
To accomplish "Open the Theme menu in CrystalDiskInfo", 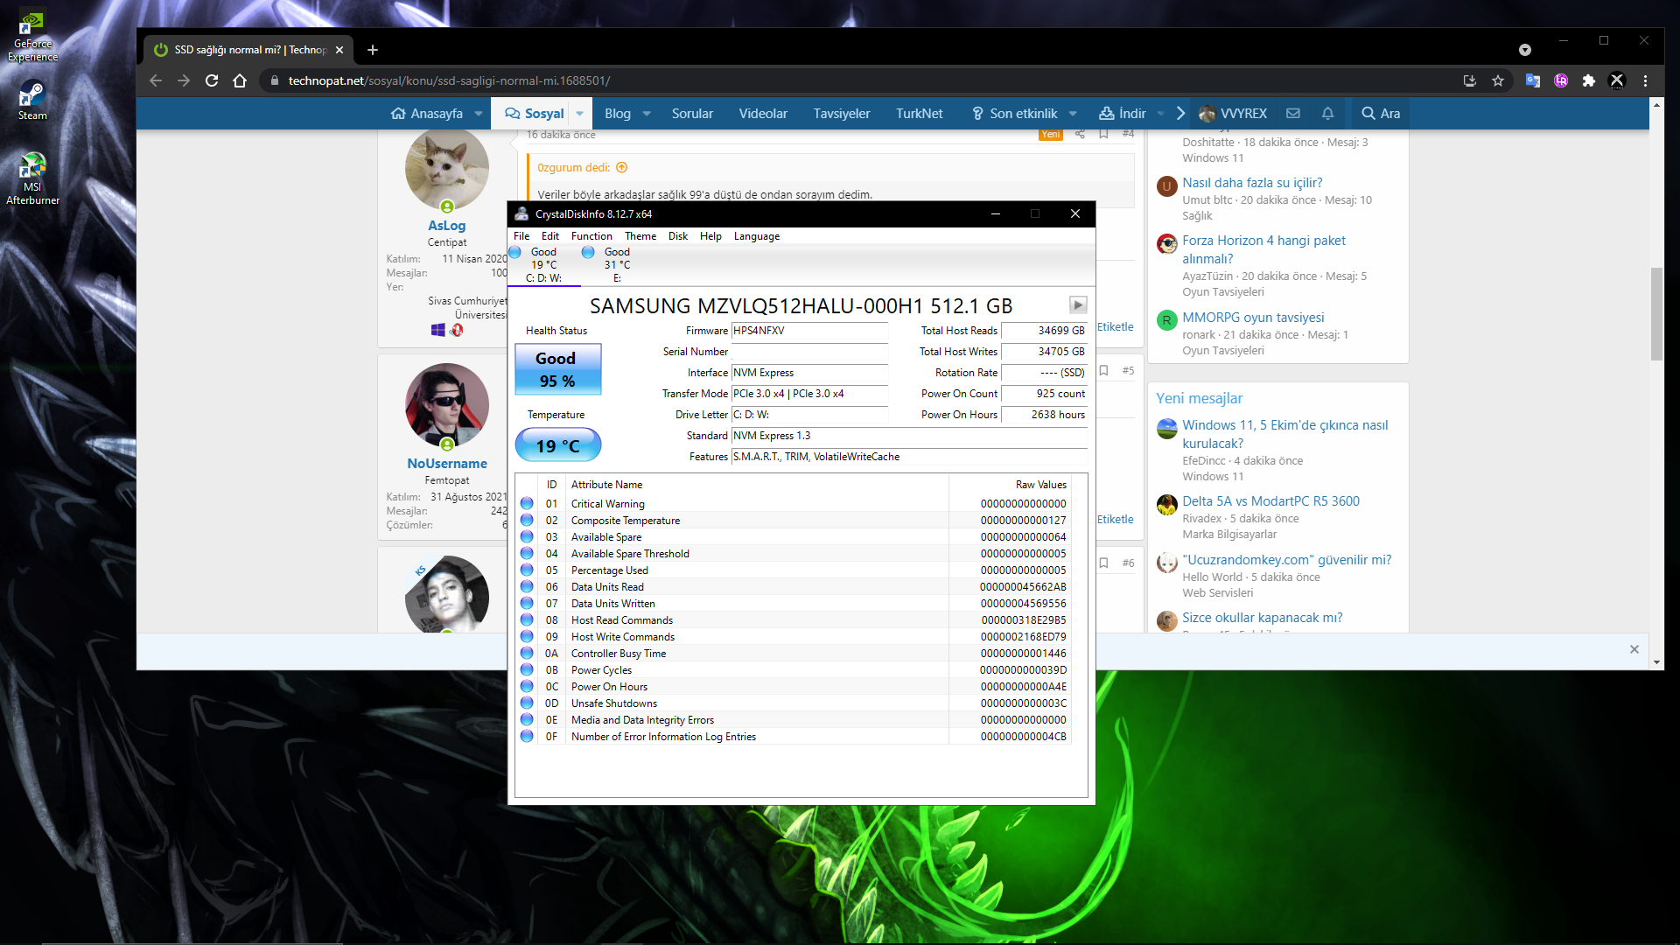I will [640, 236].
